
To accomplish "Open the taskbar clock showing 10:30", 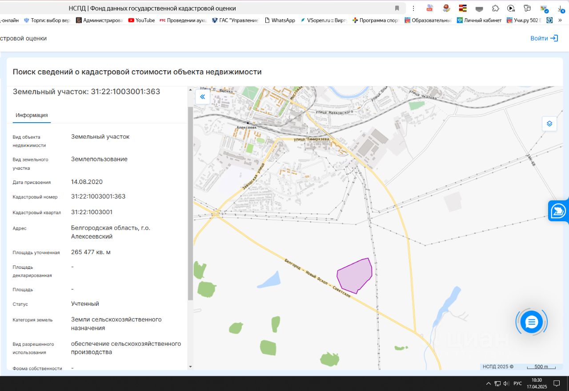I will pyautogui.click(x=537, y=383).
